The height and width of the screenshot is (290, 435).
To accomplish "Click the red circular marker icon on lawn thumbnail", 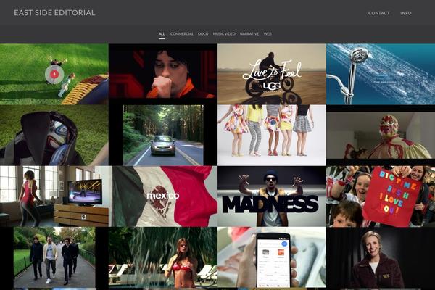I will (x=54, y=75).
